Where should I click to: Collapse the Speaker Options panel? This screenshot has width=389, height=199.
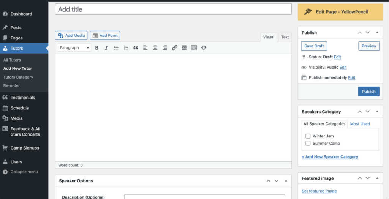(286, 181)
